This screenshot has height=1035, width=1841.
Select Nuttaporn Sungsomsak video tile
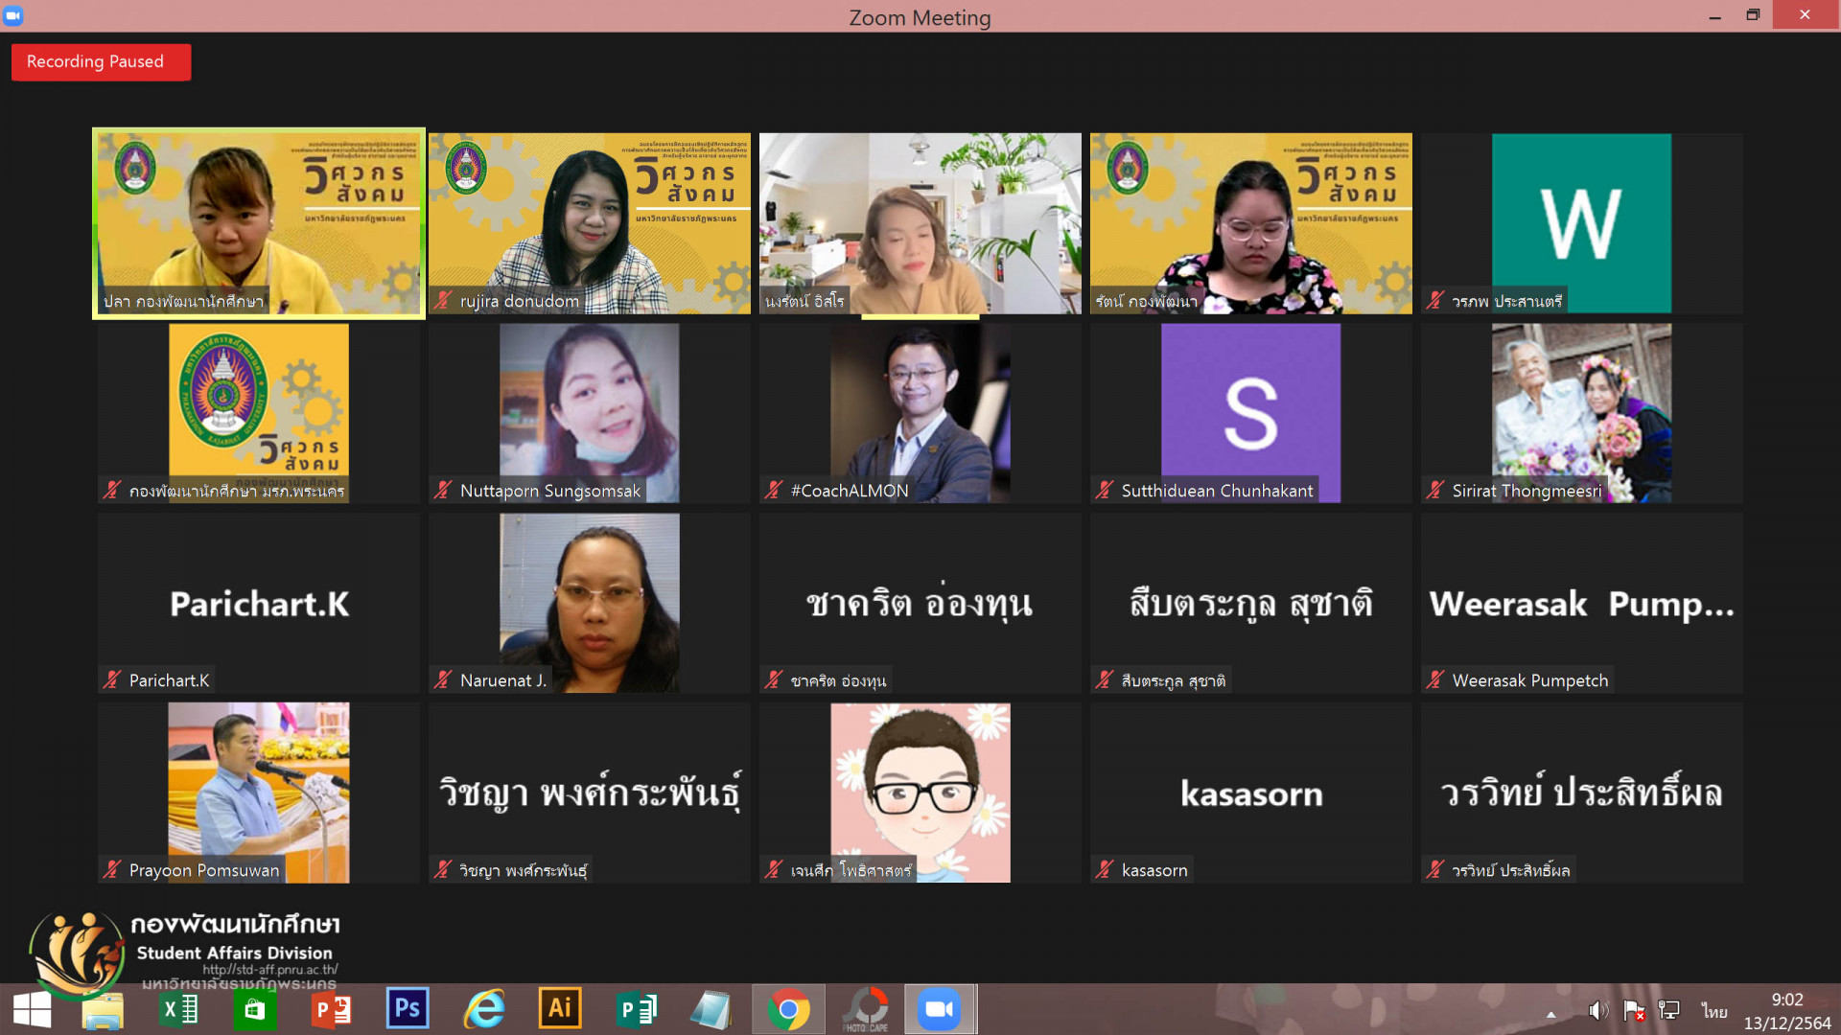click(x=589, y=412)
